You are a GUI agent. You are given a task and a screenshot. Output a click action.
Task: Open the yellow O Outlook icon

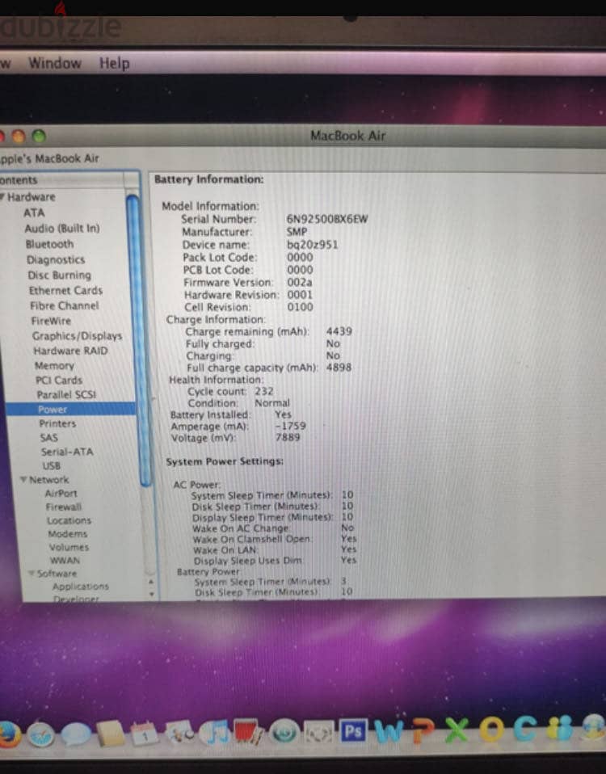click(491, 729)
